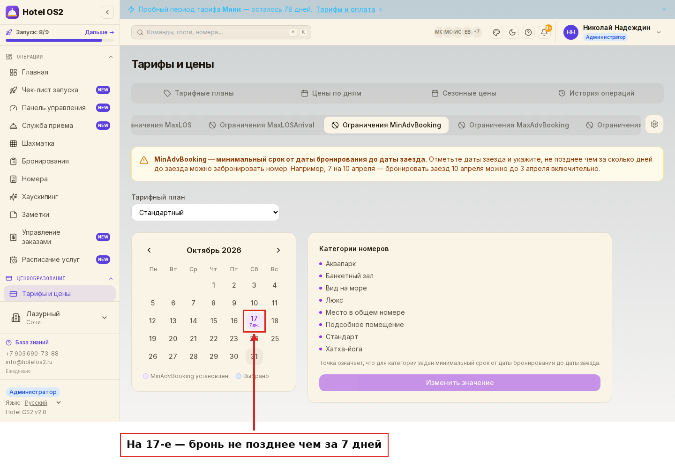Screen dimensions: 675x468
Task: Switch to Тарифные планы tab
Action: pyautogui.click(x=199, y=93)
